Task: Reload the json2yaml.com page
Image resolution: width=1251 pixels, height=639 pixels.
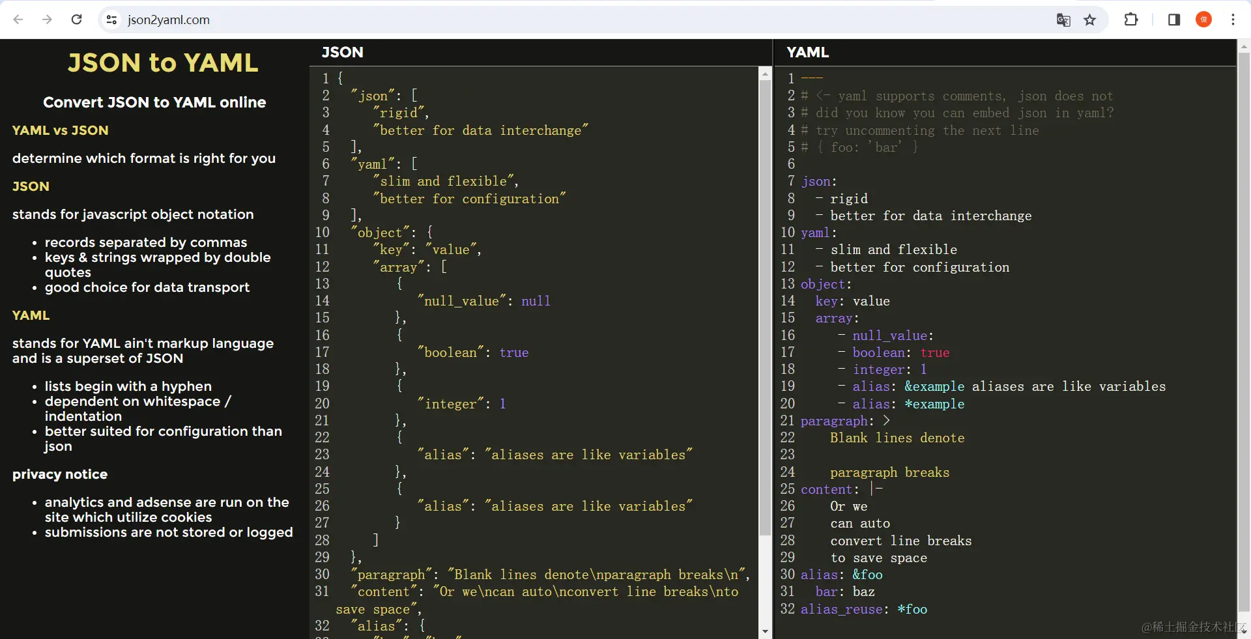Action: point(76,20)
